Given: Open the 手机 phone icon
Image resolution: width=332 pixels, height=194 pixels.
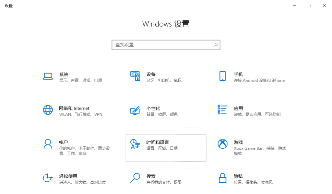Looking at the screenshot, I should tap(222, 76).
